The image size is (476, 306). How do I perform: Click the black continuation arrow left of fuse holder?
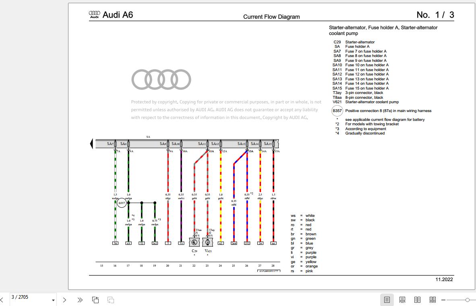[x=91, y=143]
